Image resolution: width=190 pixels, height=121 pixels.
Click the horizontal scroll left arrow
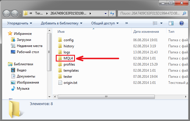55,97
